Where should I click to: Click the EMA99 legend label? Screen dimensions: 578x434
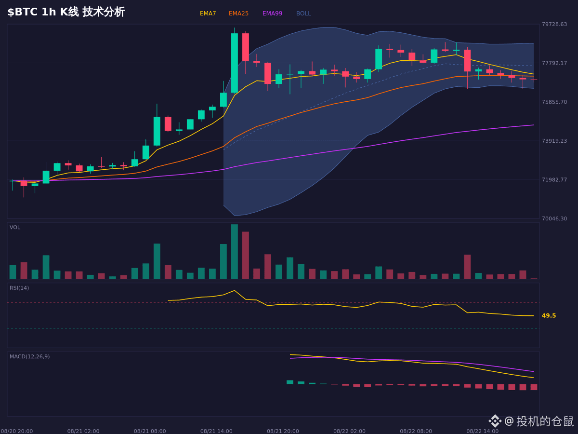(x=273, y=14)
